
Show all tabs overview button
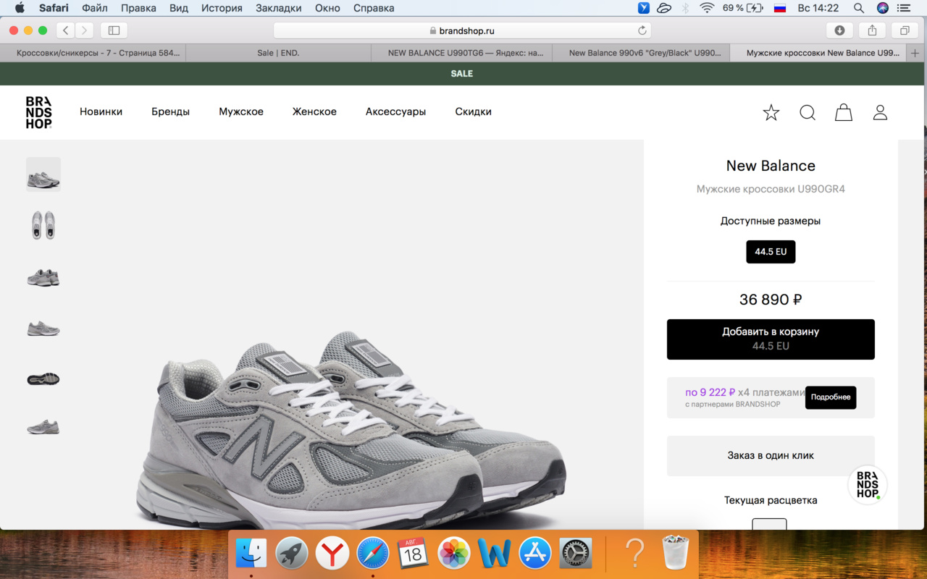tap(905, 30)
